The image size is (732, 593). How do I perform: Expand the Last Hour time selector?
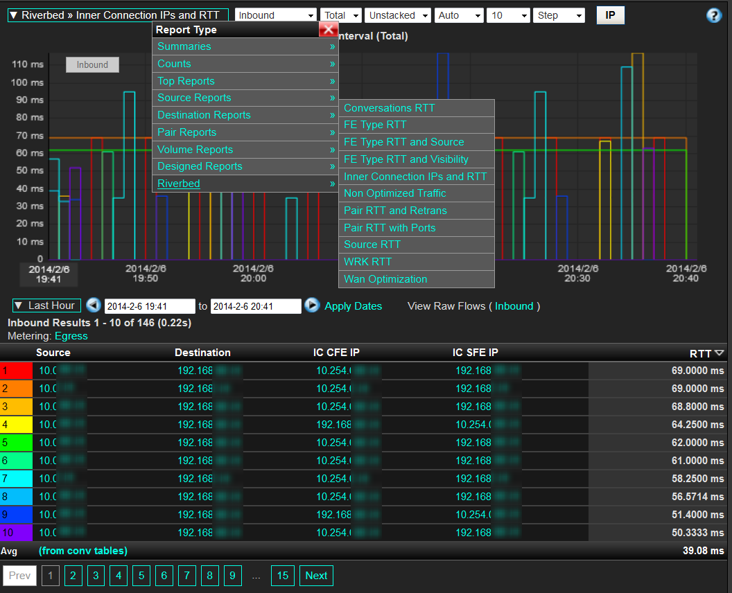46,306
